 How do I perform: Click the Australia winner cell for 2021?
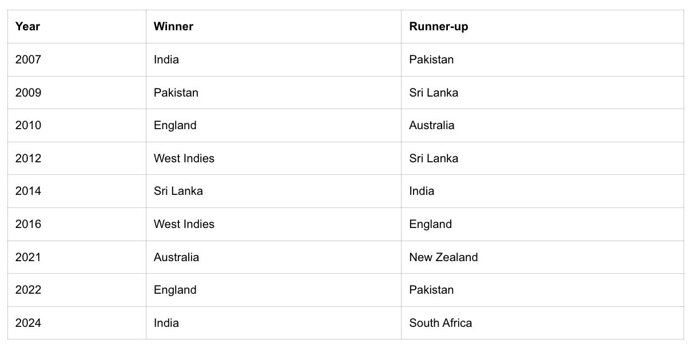coord(176,257)
